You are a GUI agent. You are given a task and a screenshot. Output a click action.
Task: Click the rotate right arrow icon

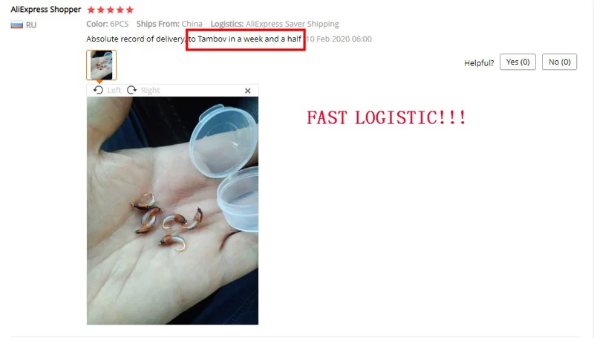(x=131, y=90)
